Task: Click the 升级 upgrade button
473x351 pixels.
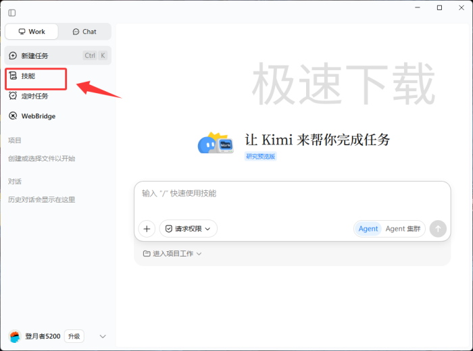Action: click(x=74, y=336)
